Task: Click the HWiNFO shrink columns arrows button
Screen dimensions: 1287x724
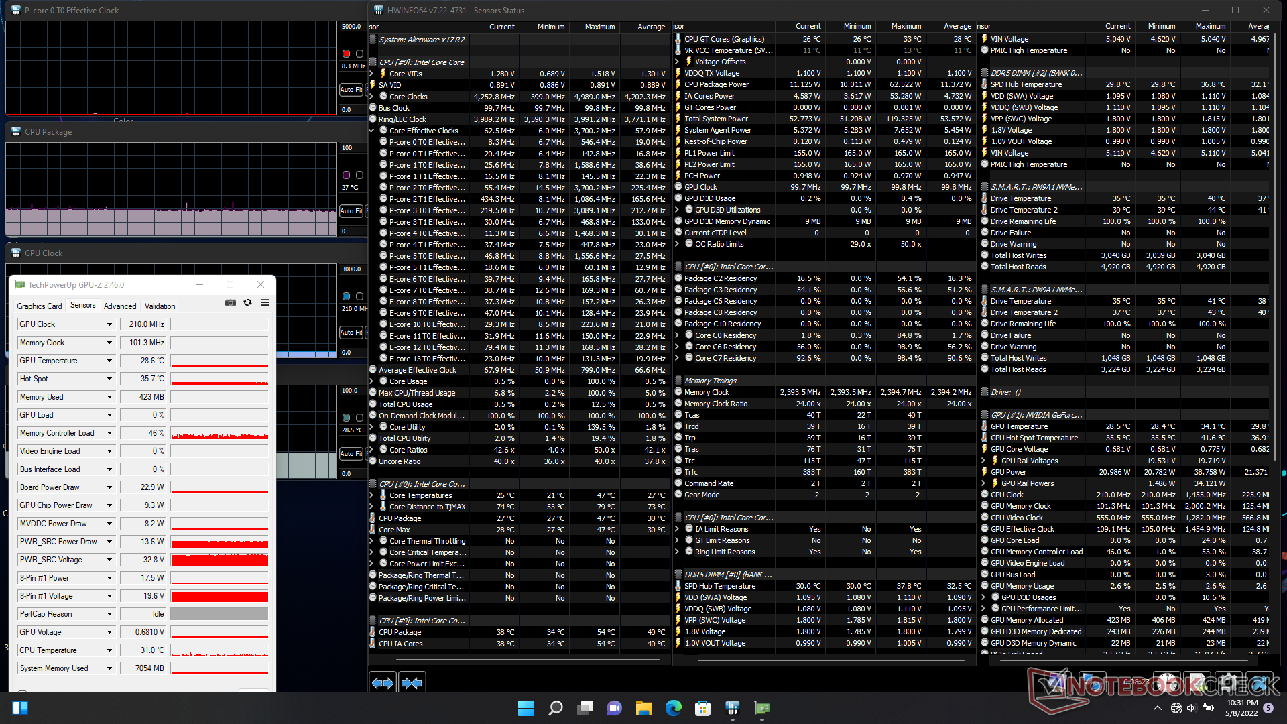Action: point(412,683)
